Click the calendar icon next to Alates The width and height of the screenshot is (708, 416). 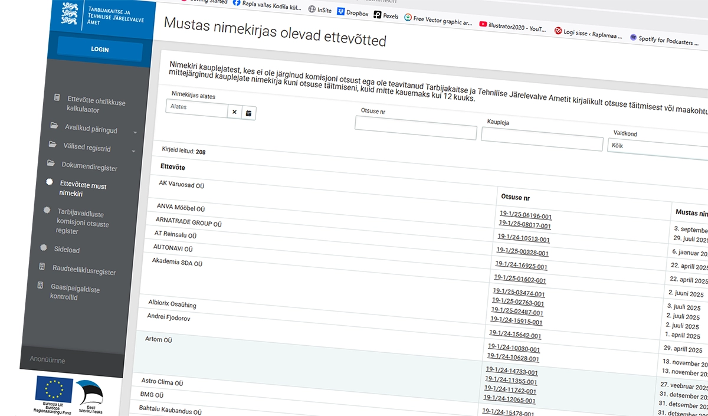click(x=248, y=113)
